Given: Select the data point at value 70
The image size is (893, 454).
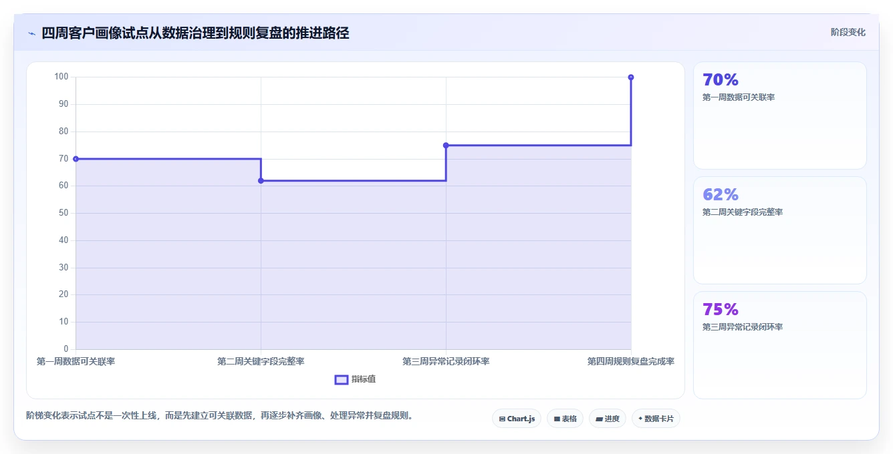Looking at the screenshot, I should click(x=76, y=159).
